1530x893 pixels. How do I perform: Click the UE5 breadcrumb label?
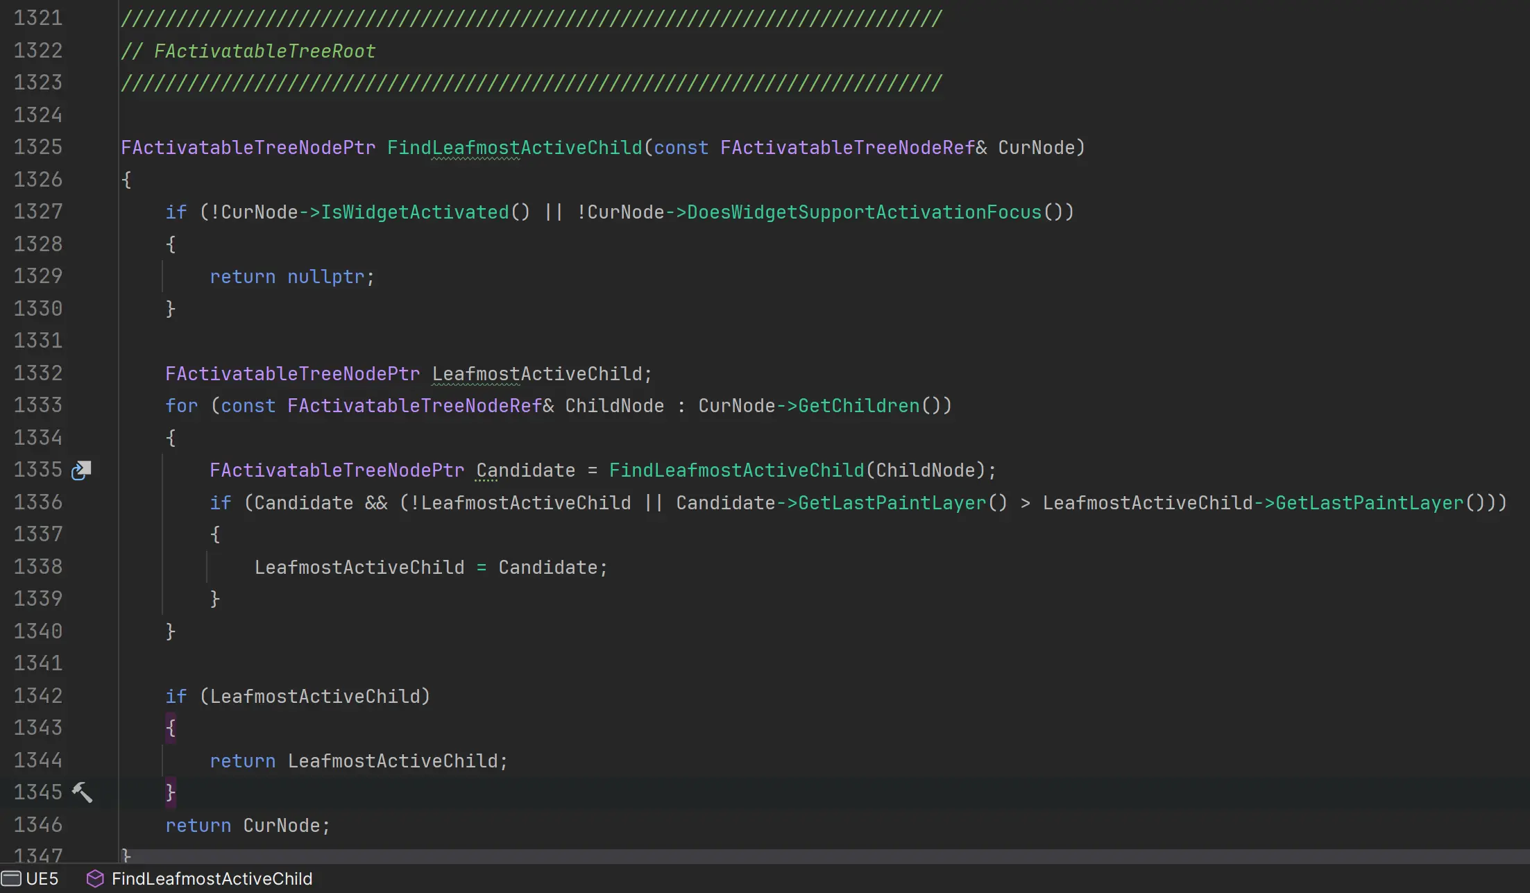pyautogui.click(x=42, y=878)
